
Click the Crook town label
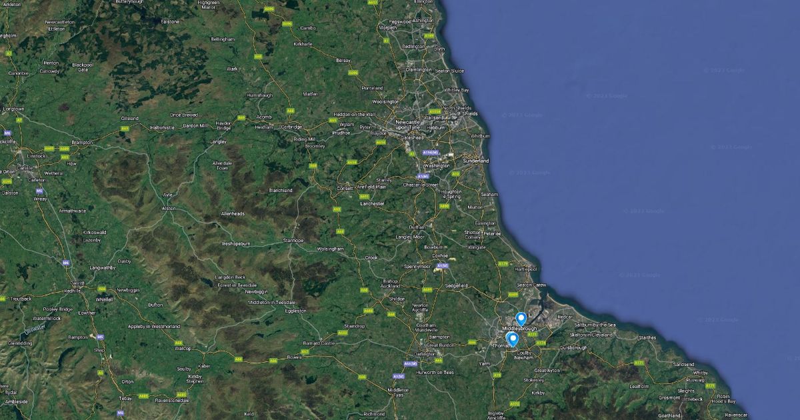(371, 257)
